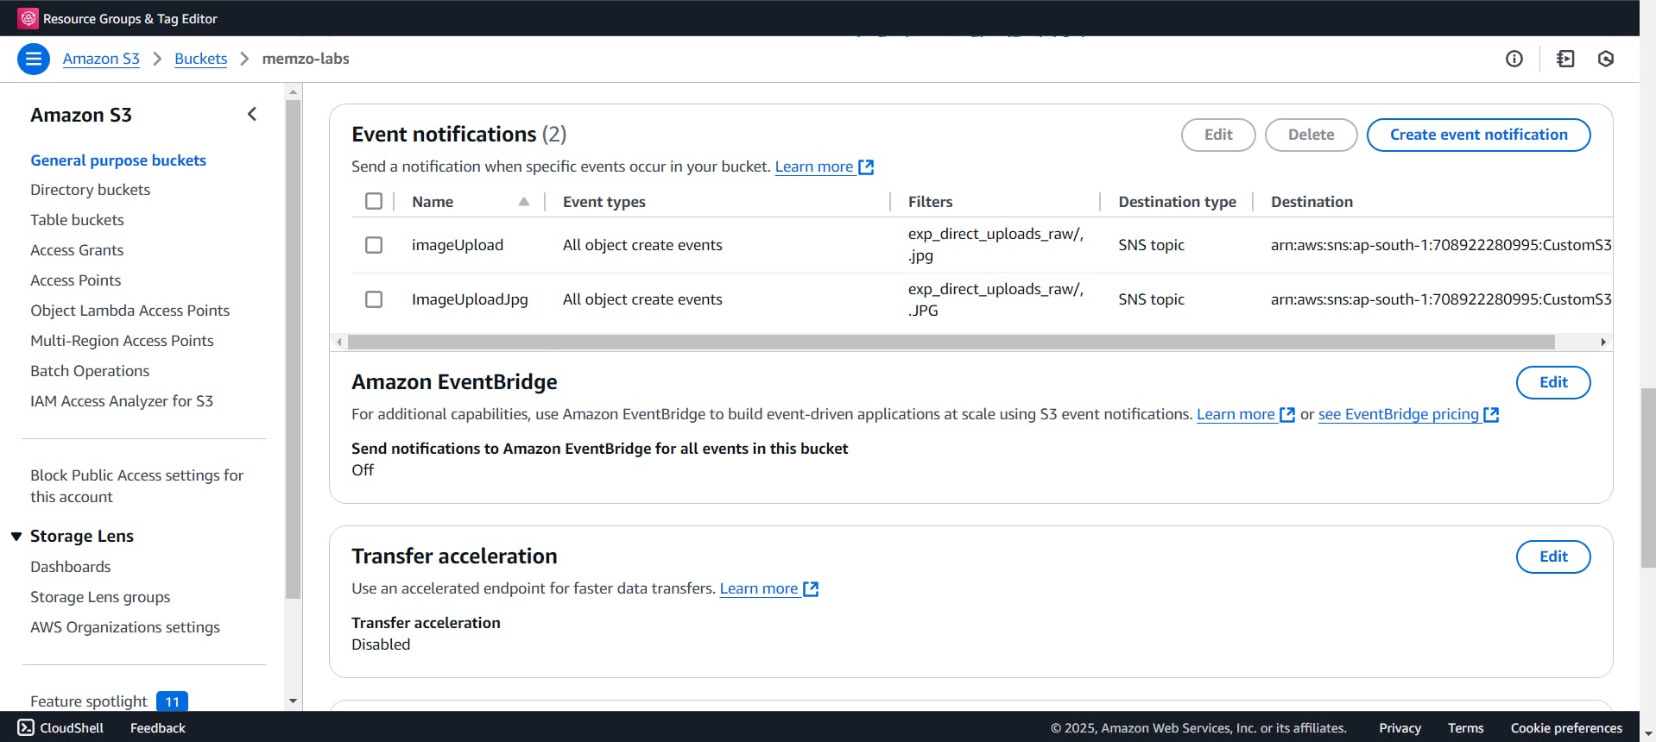Tick the ImageUploadJpg row checkbox

point(374,299)
